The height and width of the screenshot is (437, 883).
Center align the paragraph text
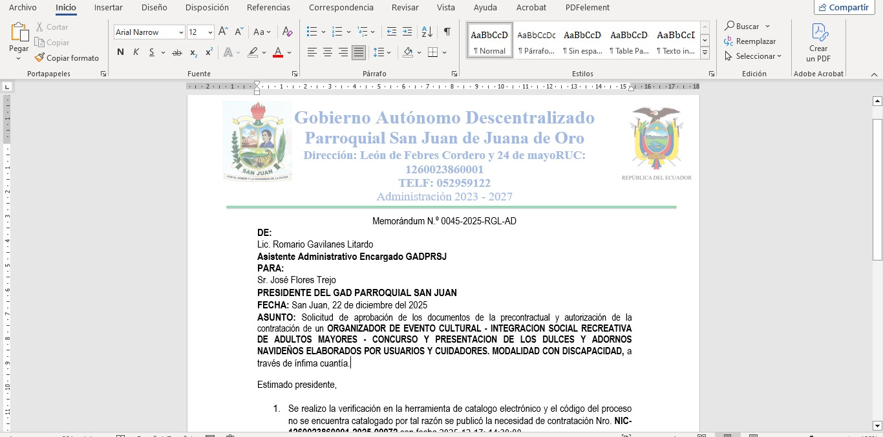point(328,52)
